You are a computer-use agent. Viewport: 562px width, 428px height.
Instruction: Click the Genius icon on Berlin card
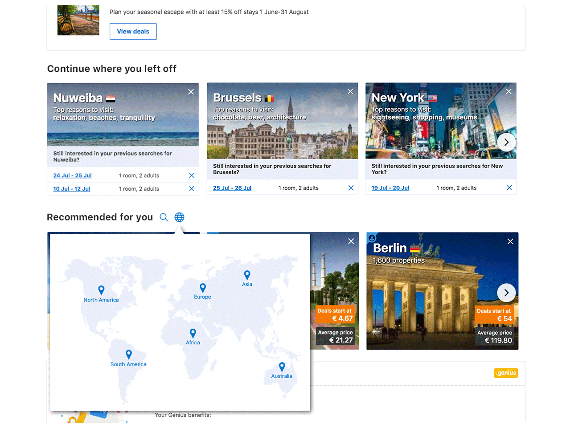372,238
